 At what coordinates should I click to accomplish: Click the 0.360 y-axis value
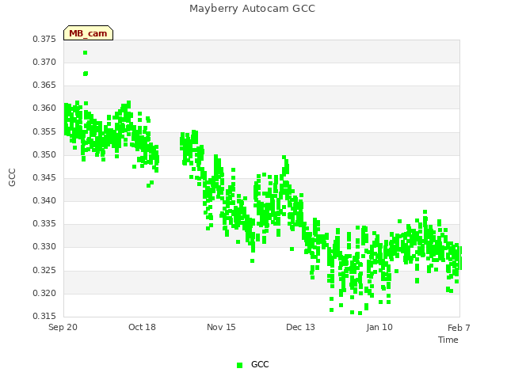[44, 108]
